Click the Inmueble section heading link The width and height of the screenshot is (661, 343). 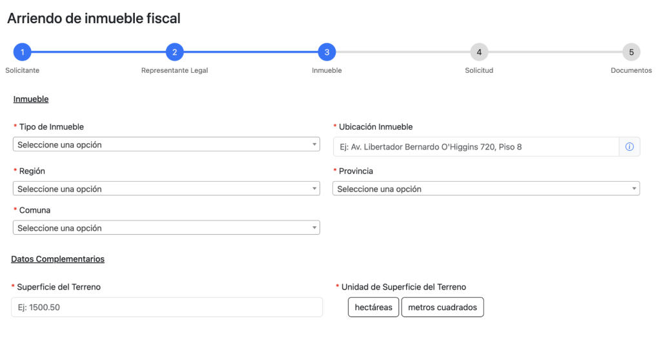[31, 99]
